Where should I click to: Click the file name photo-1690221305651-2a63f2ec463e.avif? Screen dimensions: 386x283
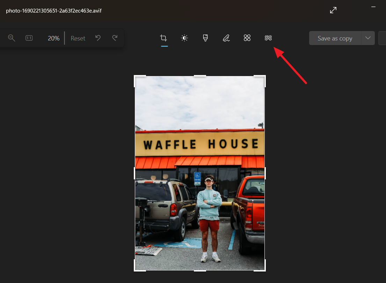coord(54,10)
